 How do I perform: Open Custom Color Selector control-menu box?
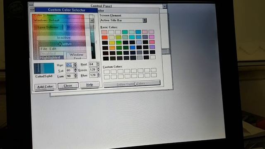pos(32,10)
